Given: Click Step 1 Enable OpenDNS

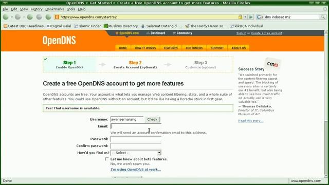Looking at the screenshot, I should [69, 64].
